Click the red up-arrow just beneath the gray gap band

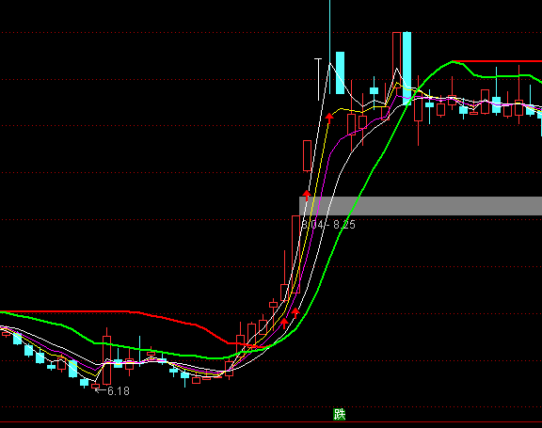tap(295, 313)
